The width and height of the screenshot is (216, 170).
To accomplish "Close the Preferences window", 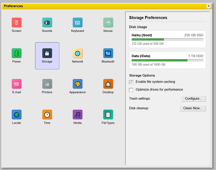I will (x=208, y=6).
